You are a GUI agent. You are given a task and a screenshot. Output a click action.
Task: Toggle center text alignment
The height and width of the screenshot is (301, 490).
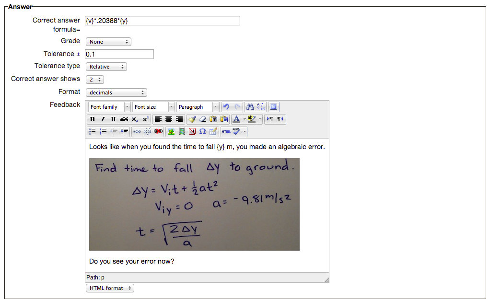168,119
